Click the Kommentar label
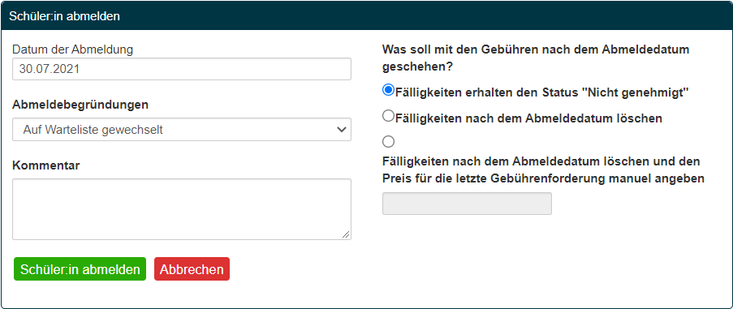The width and height of the screenshot is (733, 309). [x=45, y=165]
